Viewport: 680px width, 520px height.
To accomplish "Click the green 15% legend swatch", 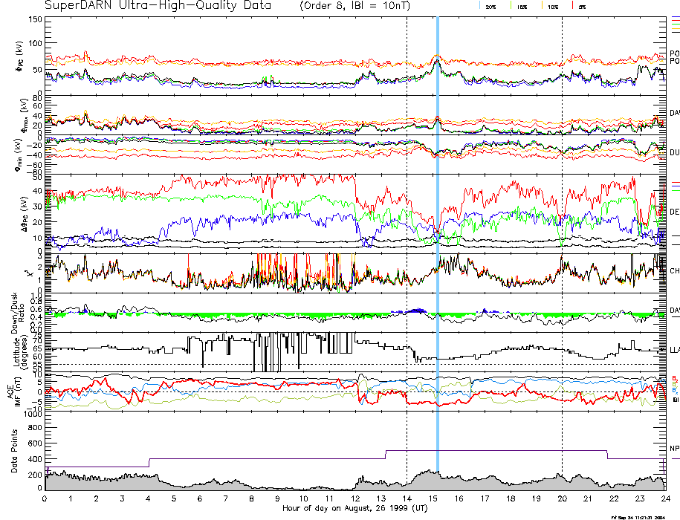I will tap(511, 6).
